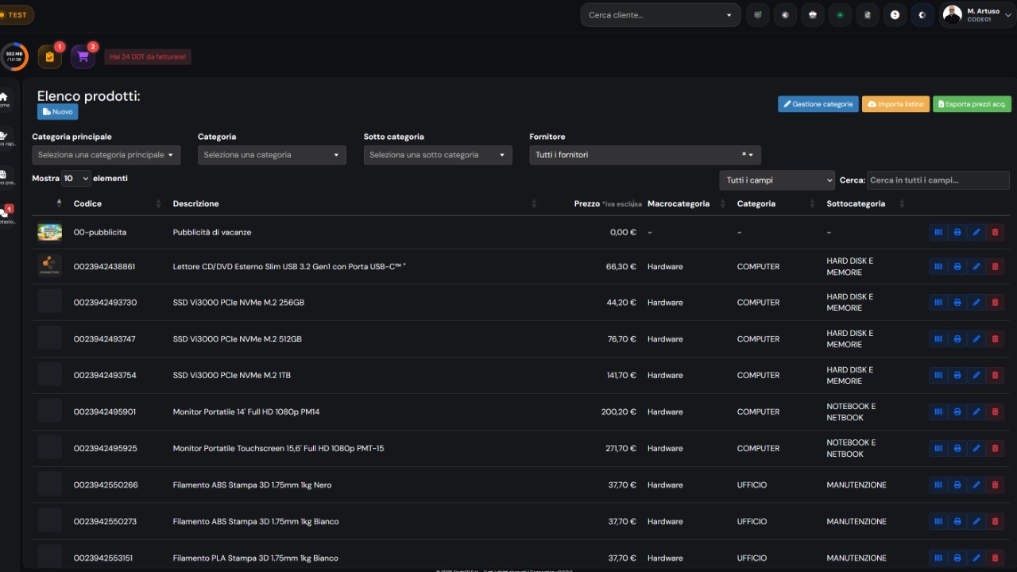Click price 141,70 € cell
The image size is (1017, 572).
(621, 375)
